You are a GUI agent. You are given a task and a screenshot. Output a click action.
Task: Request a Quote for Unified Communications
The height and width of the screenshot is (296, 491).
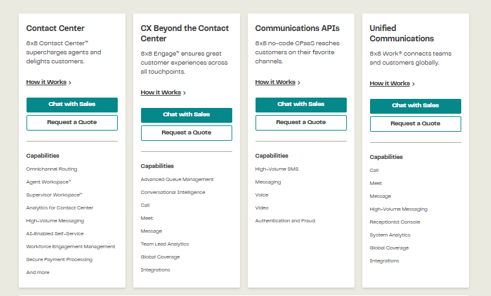coord(415,123)
